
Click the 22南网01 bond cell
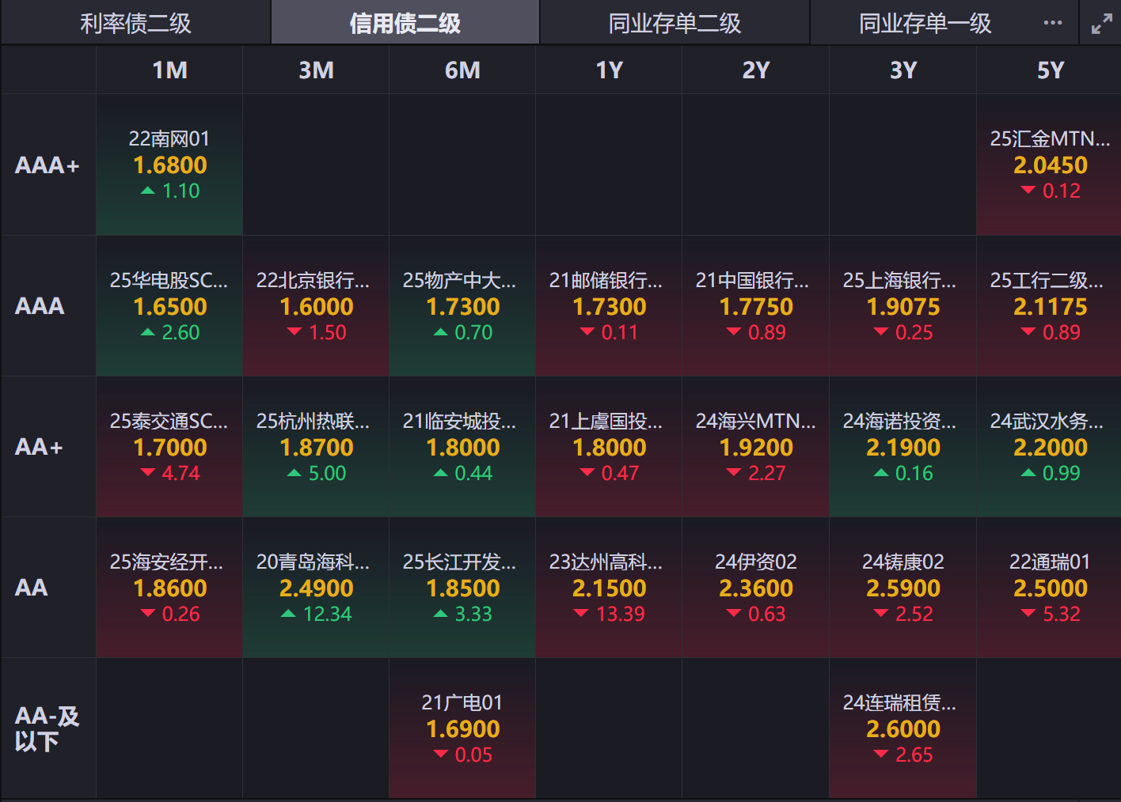click(169, 165)
